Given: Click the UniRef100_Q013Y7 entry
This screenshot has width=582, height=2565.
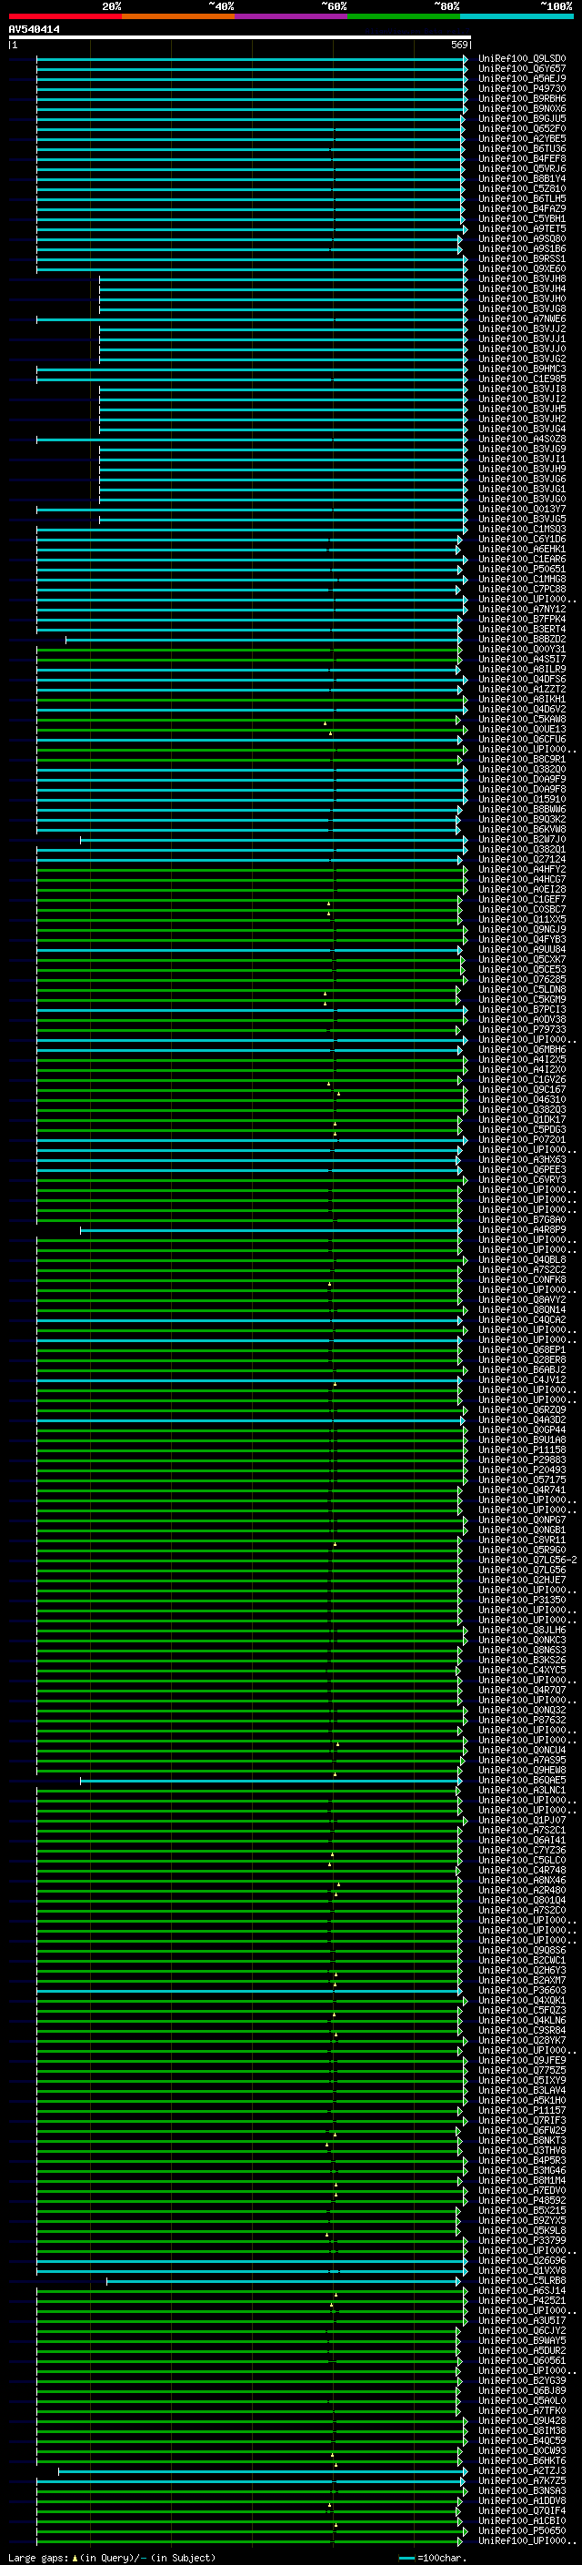Looking at the screenshot, I should click(521, 509).
